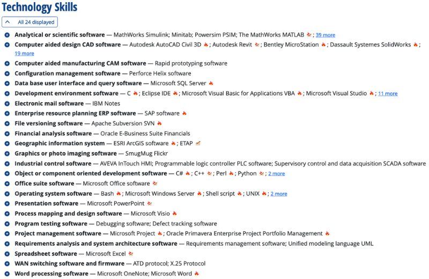Expand WAN switching software and firmware
This screenshot has height=279, width=429.
[x=7, y=264]
